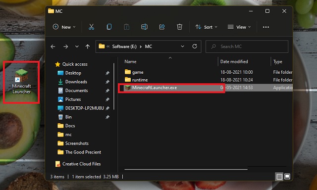Click the Paste clipboard icon
317x190 pixels.
[127, 27]
